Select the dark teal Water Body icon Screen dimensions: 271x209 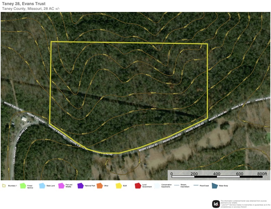point(215,186)
